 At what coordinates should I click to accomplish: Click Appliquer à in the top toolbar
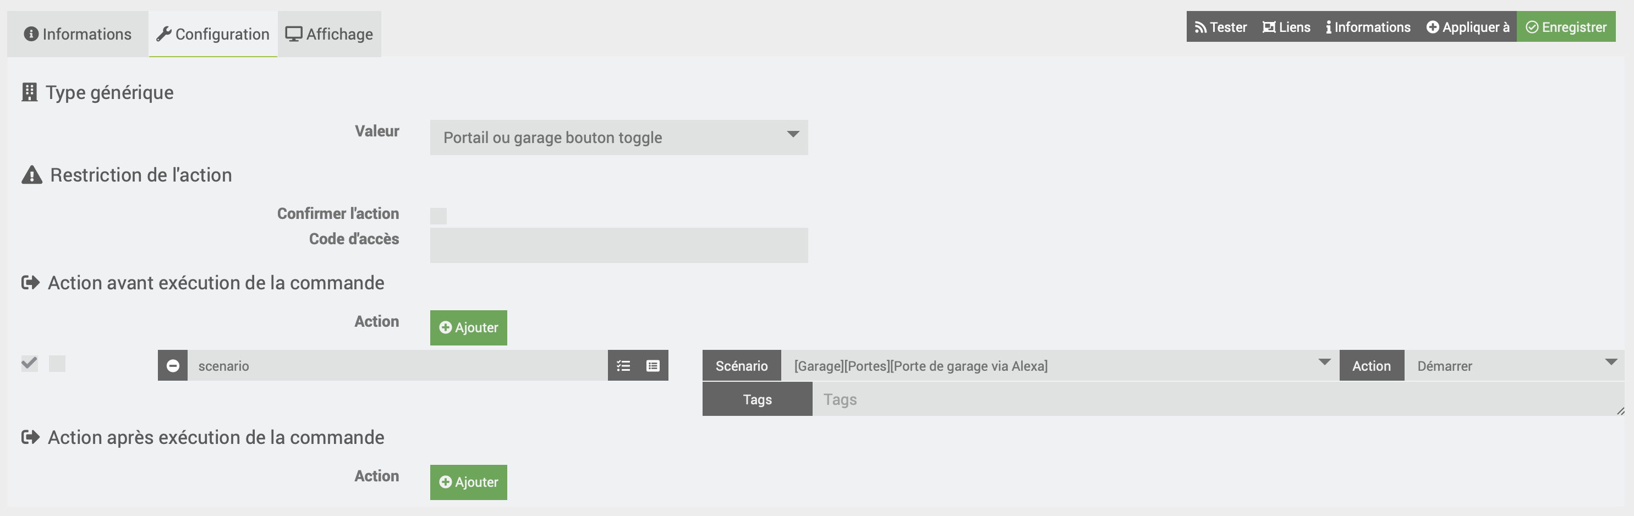pos(1467,28)
